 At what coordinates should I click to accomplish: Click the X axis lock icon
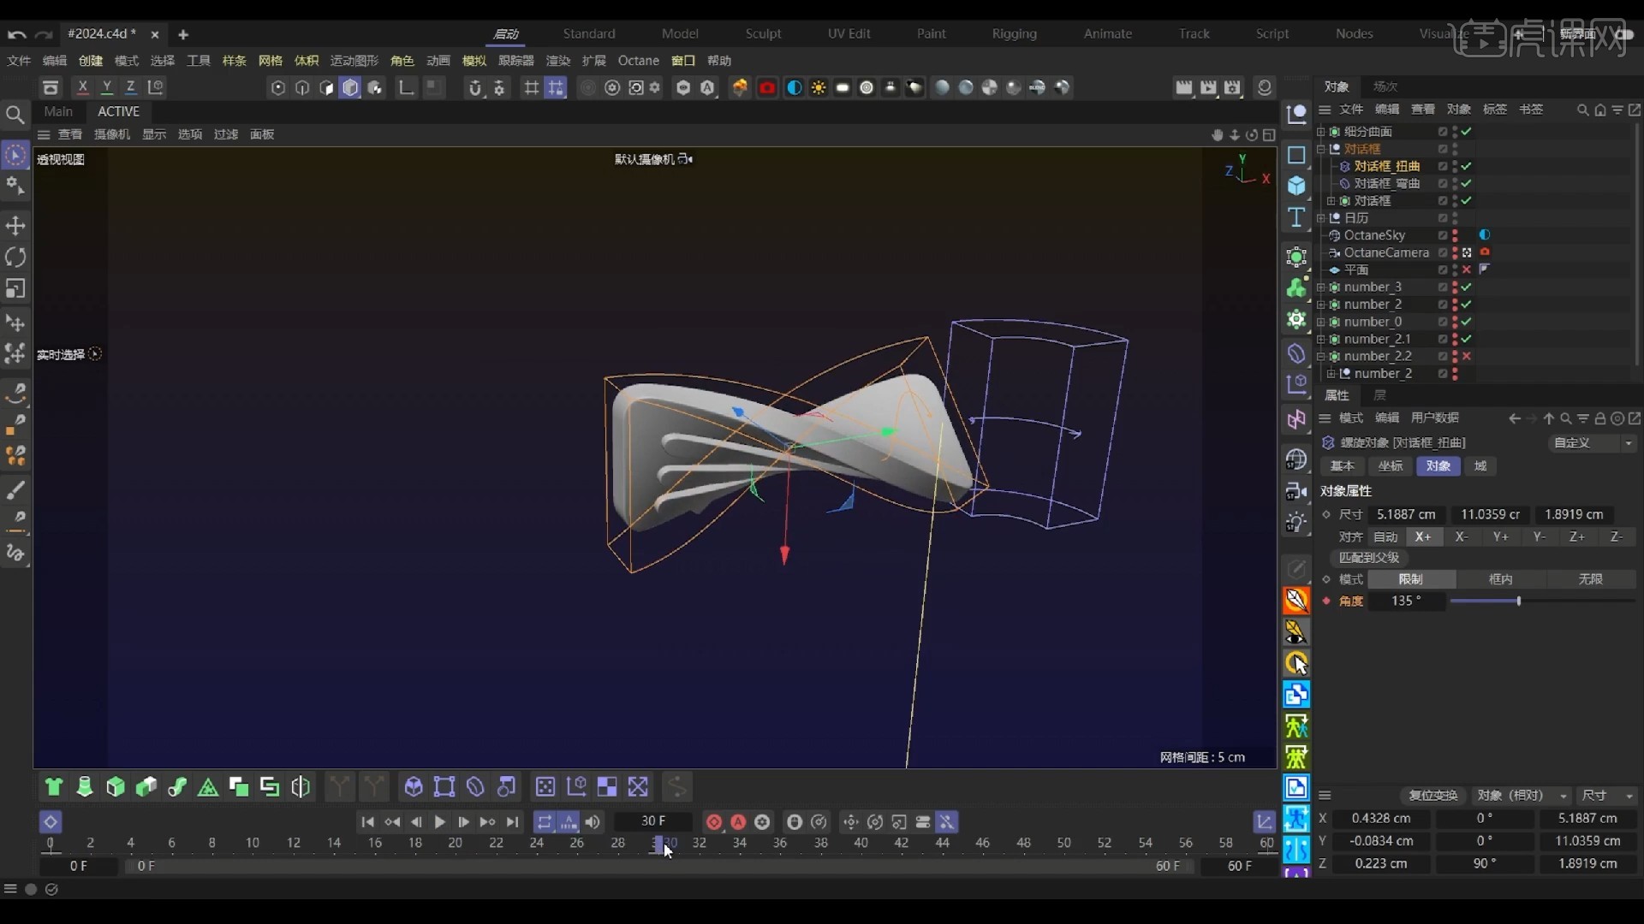click(82, 87)
